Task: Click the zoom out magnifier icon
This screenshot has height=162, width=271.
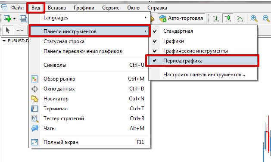Action: coord(266,19)
